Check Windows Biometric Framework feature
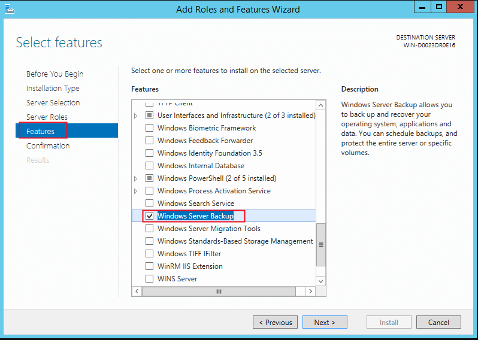 [x=150, y=128]
